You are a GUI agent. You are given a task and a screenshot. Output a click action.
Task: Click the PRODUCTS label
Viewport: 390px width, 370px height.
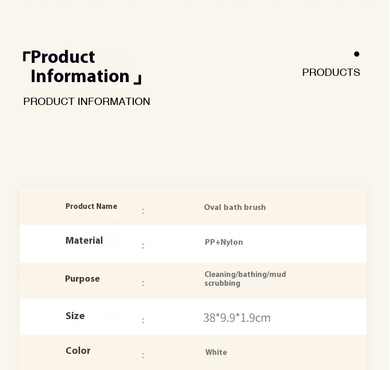pyautogui.click(x=331, y=73)
